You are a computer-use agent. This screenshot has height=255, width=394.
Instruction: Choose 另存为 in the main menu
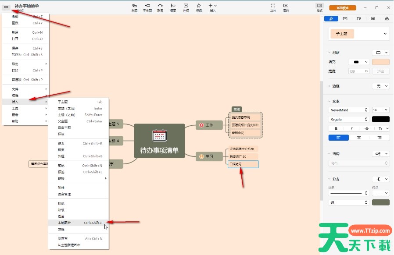pyautogui.click(x=18, y=55)
